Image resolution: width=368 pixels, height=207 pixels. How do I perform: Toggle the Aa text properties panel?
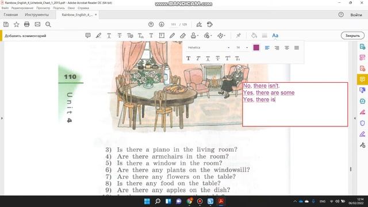pos(275,36)
